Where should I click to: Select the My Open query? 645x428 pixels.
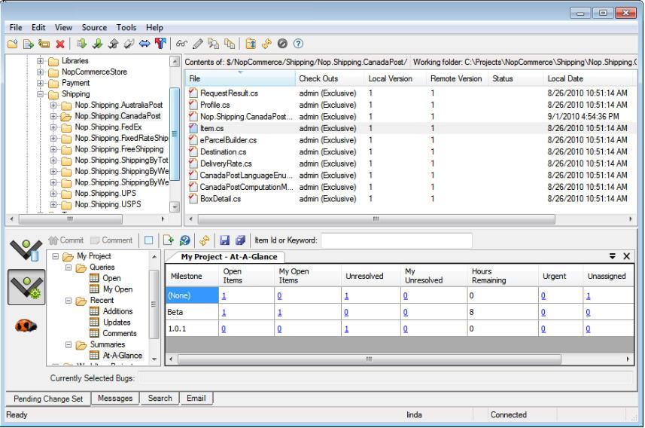117,289
